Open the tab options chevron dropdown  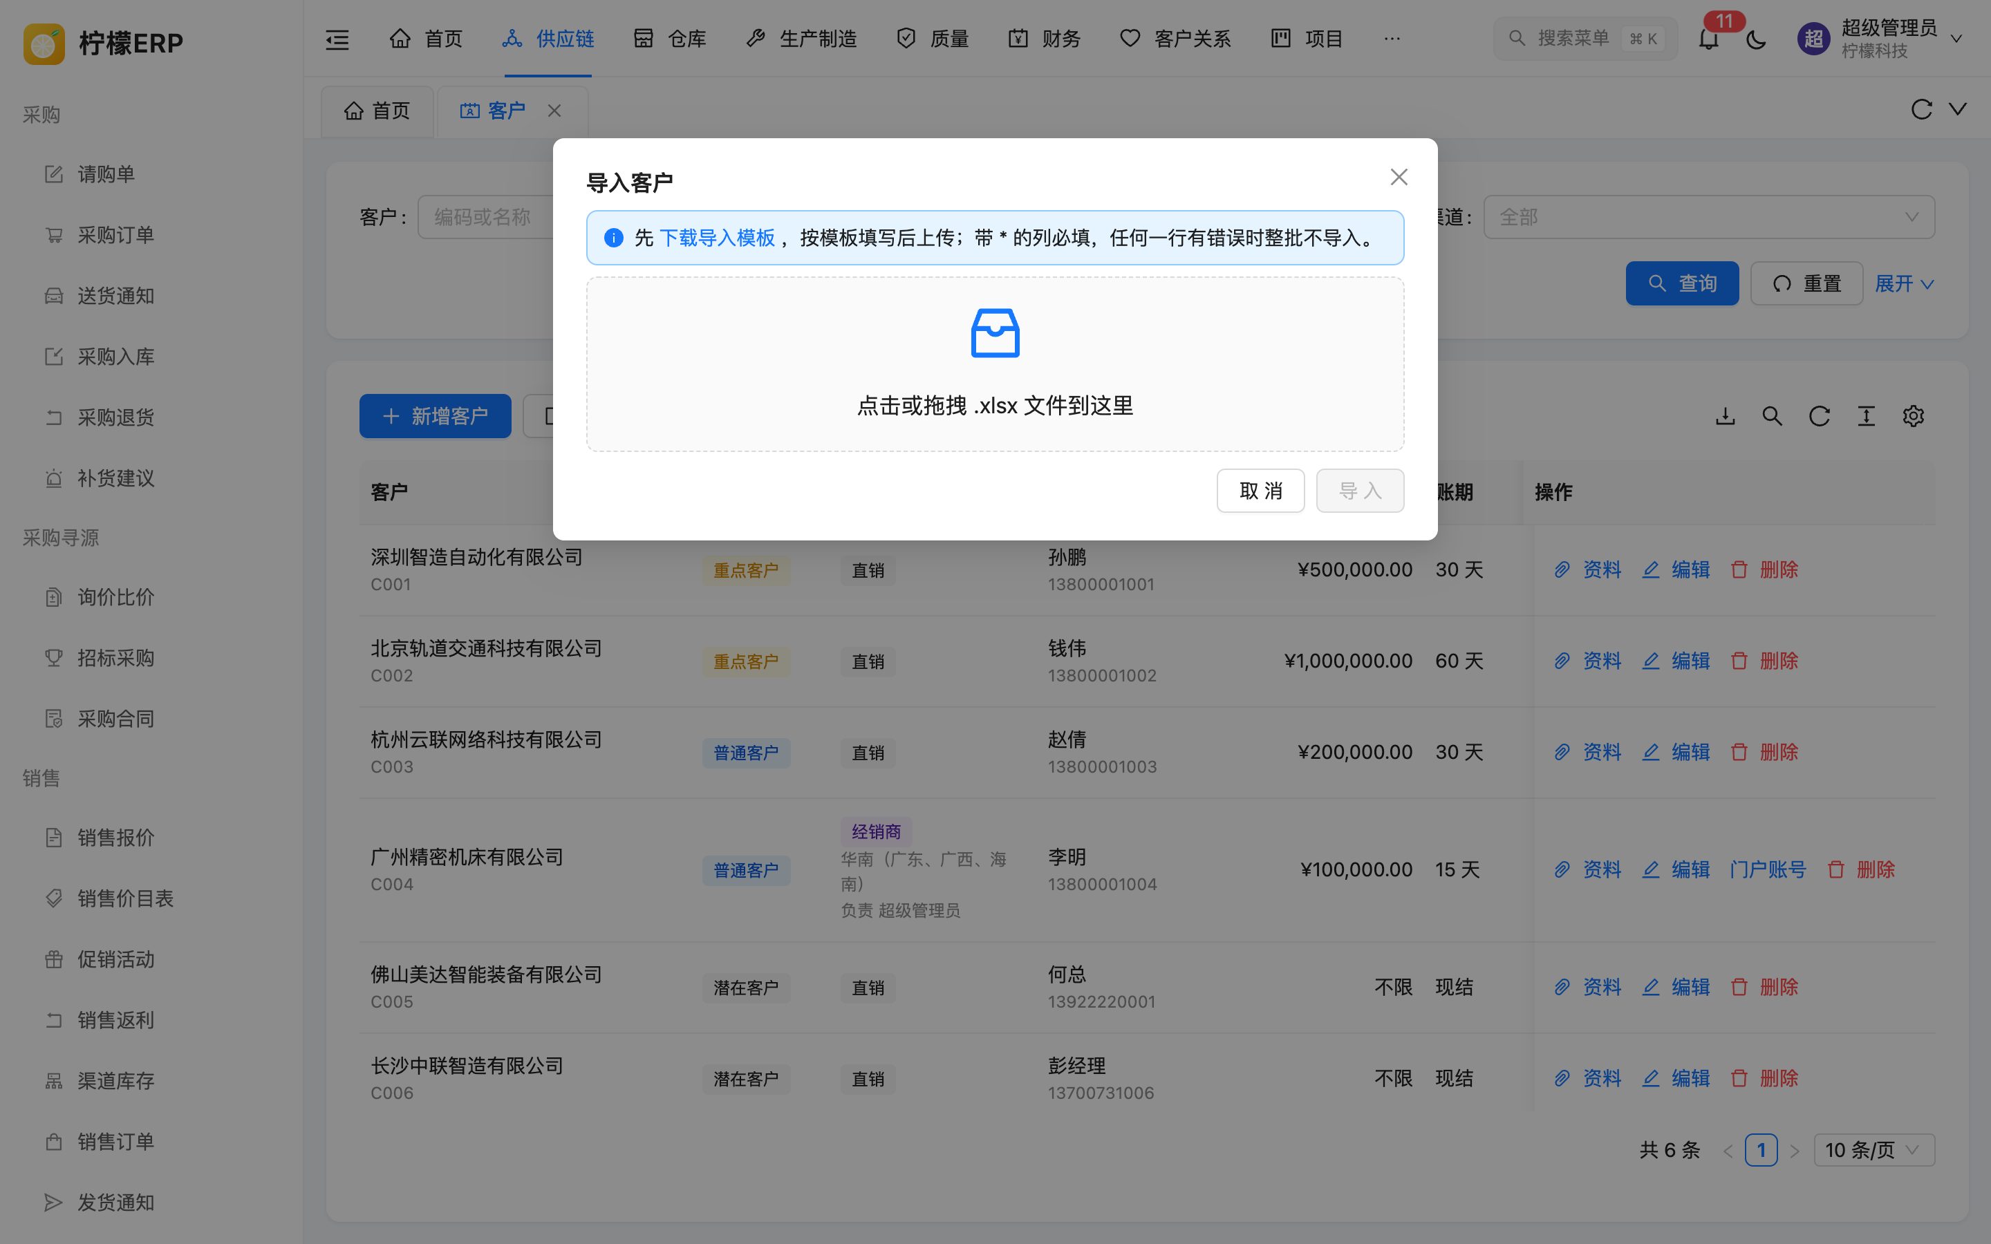pos(1958,109)
